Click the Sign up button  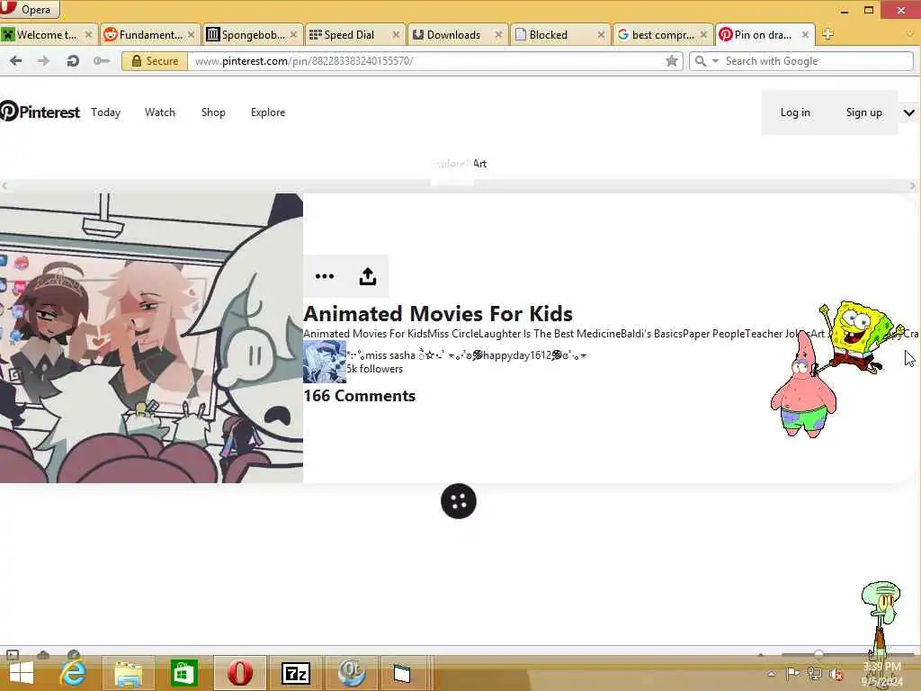pos(864,112)
